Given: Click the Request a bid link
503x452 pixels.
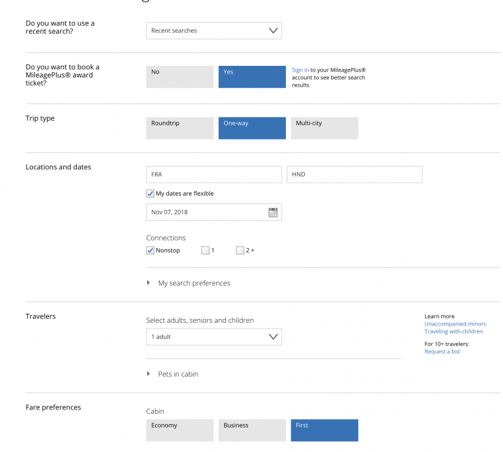Looking at the screenshot, I should (x=442, y=352).
